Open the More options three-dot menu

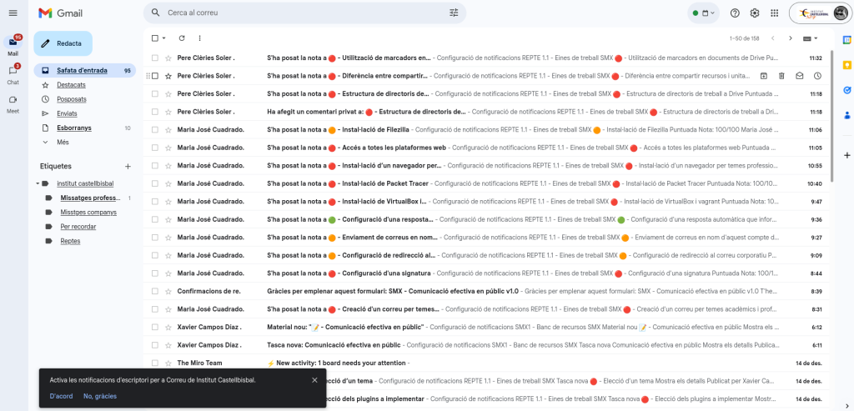pos(199,38)
